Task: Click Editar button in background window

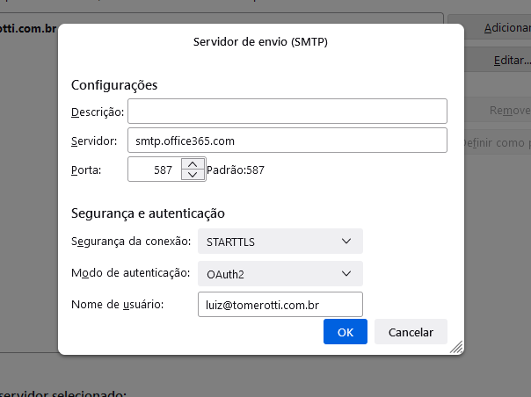Action: [x=498, y=60]
